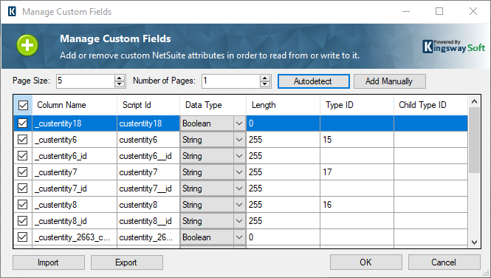Select the _custentity7_id column name cell

75,189
